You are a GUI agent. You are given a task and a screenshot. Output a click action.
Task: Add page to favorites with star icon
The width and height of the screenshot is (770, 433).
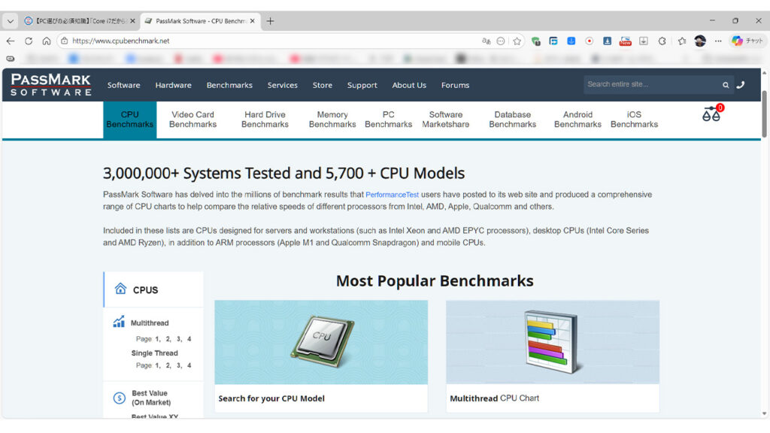point(517,41)
